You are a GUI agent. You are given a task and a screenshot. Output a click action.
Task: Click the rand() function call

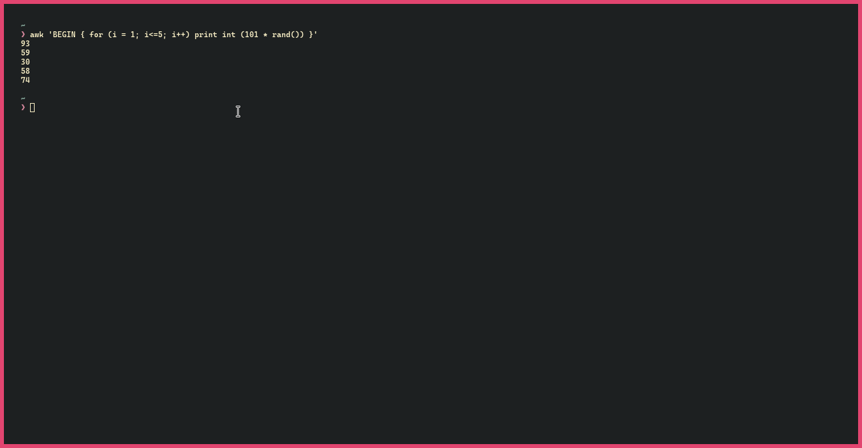coord(285,35)
